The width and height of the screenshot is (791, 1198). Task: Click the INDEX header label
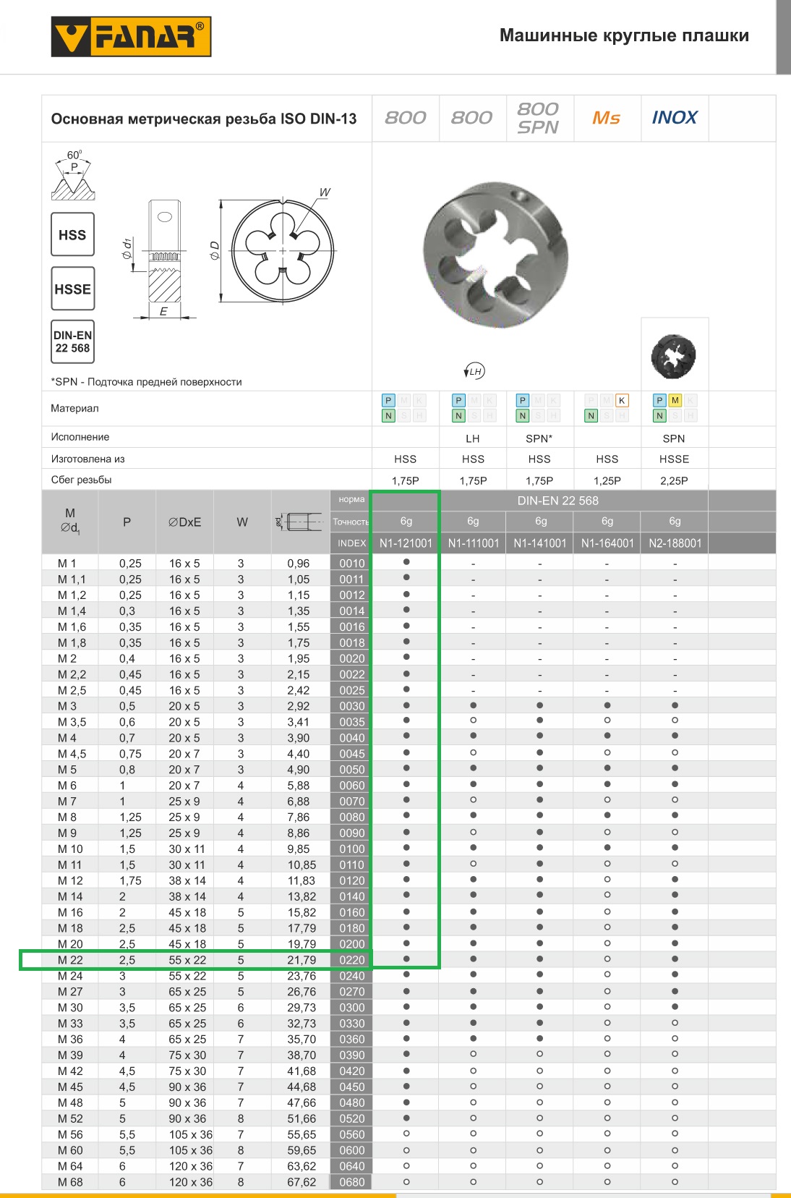(x=352, y=543)
